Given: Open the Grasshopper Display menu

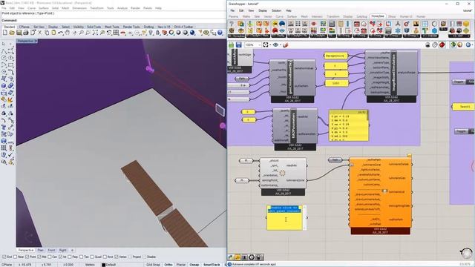Looking at the screenshot, I should pyautogui.click(x=263, y=10).
